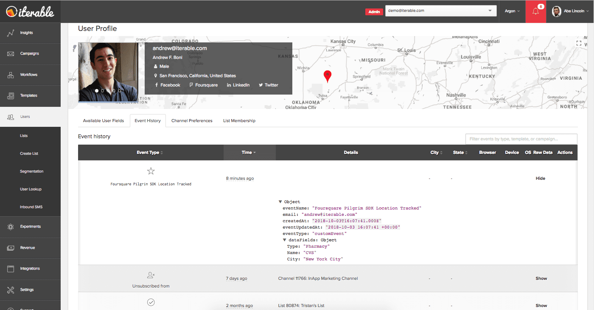This screenshot has width=594, height=310.
Task: Sort by Time column
Action: click(x=249, y=153)
